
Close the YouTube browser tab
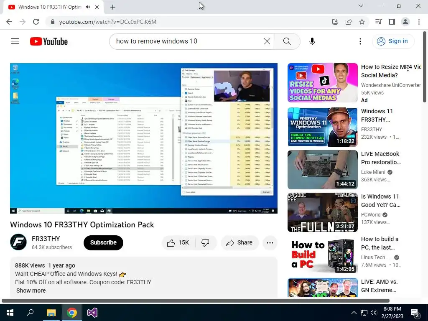tap(97, 7)
